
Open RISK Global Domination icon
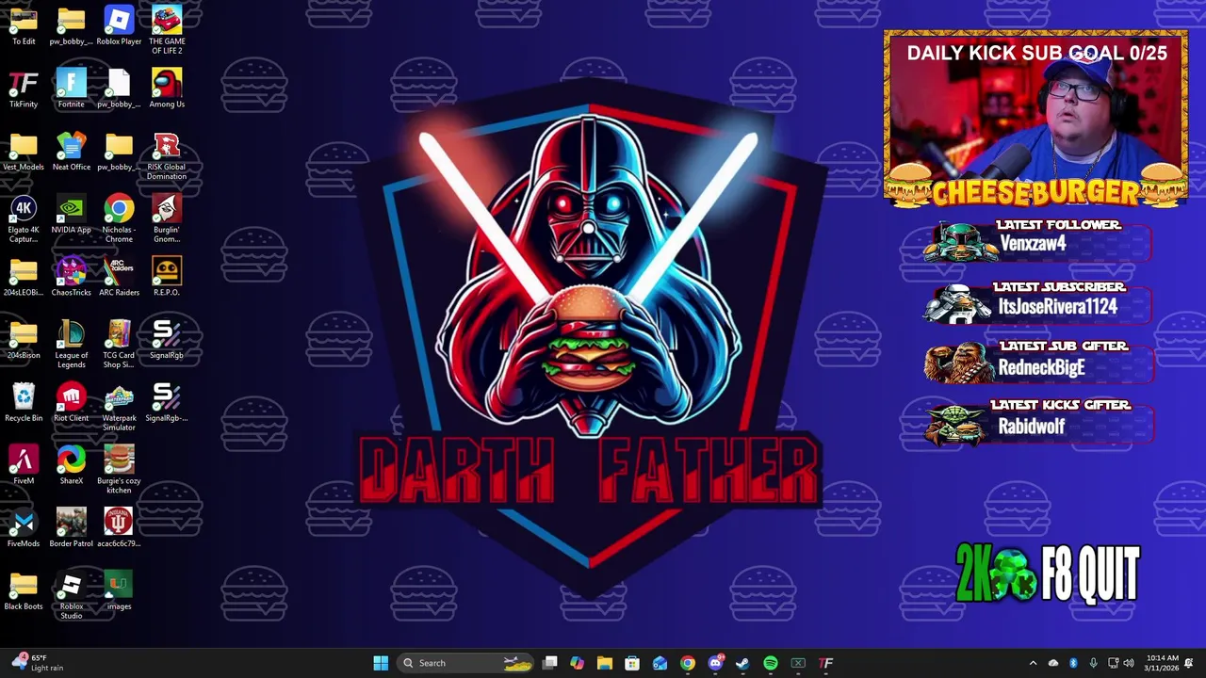coord(167,156)
